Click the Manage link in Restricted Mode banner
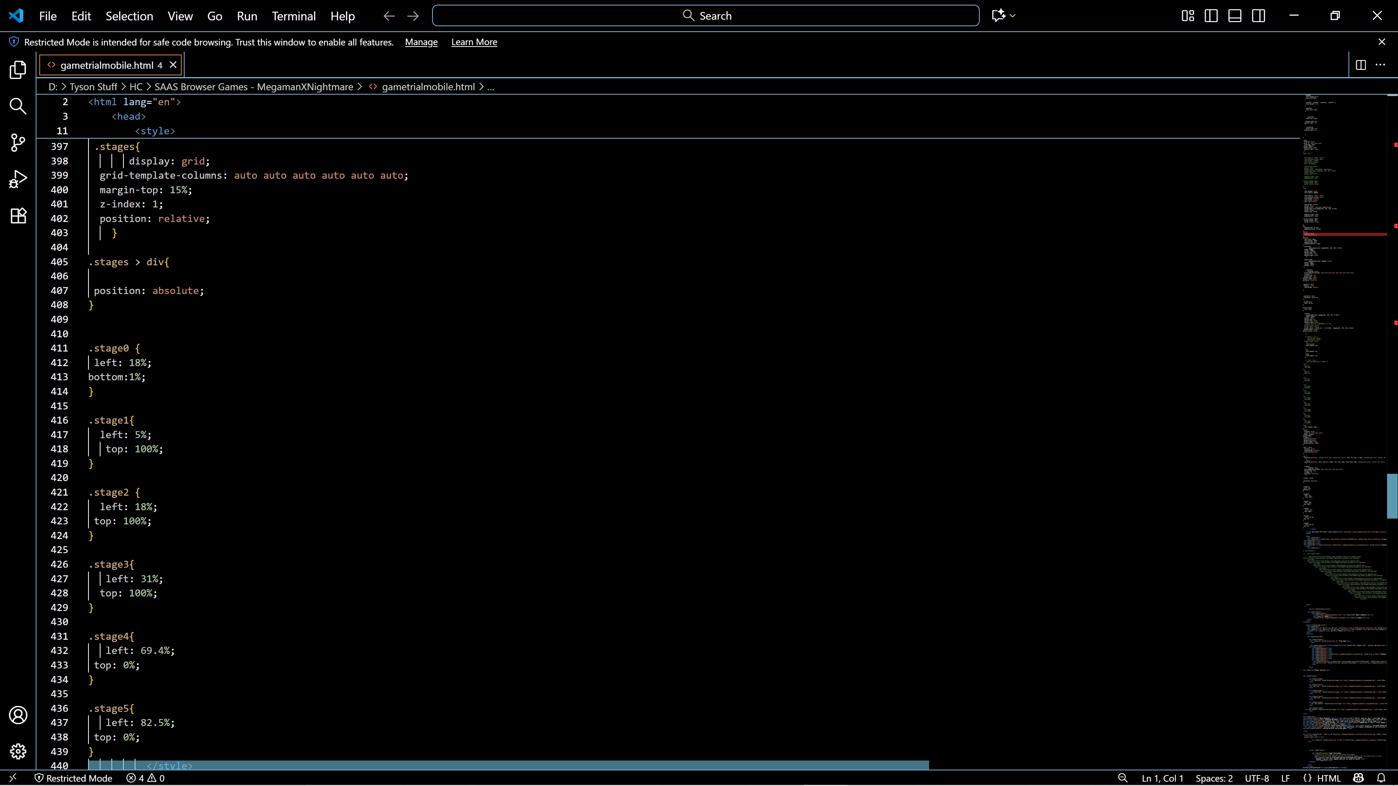The height and width of the screenshot is (786, 1398). [x=421, y=42]
